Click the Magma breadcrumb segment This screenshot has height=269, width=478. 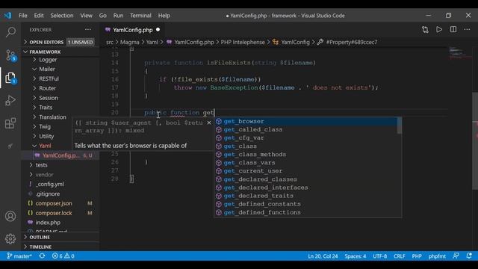click(129, 42)
